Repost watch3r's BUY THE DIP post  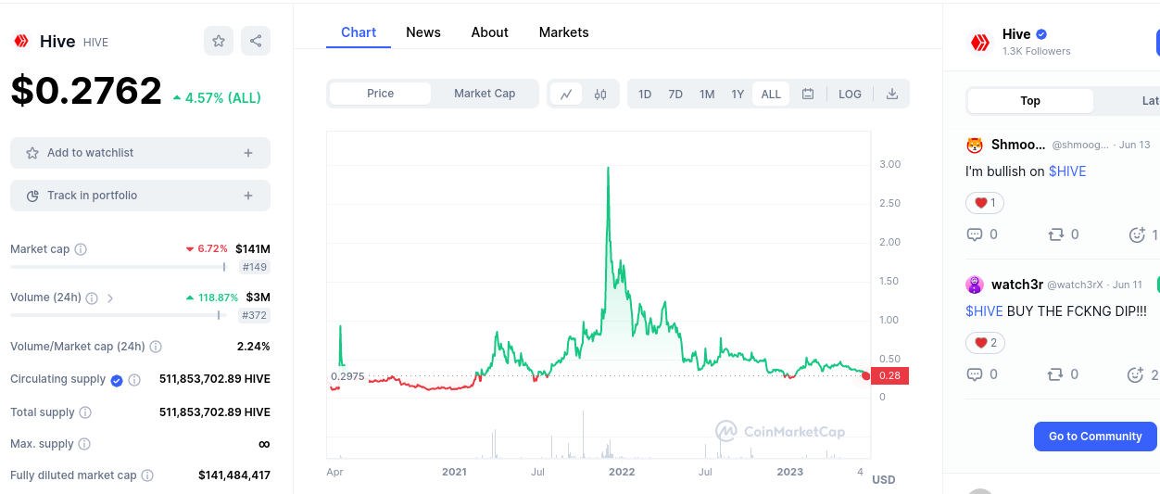click(1055, 374)
